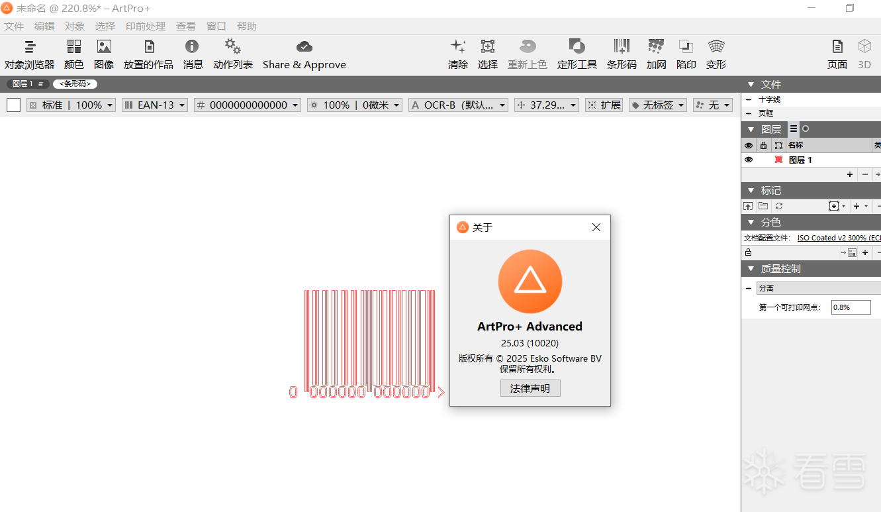
Task: Toggle the 扩展 expand option
Action: (x=604, y=105)
